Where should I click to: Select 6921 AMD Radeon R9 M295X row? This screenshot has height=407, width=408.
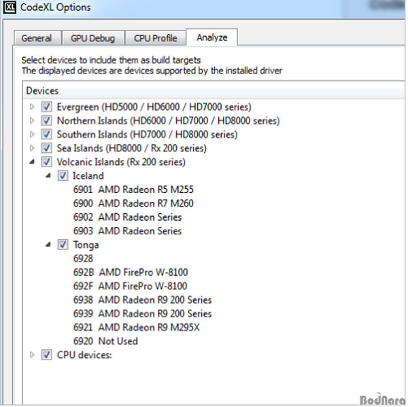[x=137, y=328]
